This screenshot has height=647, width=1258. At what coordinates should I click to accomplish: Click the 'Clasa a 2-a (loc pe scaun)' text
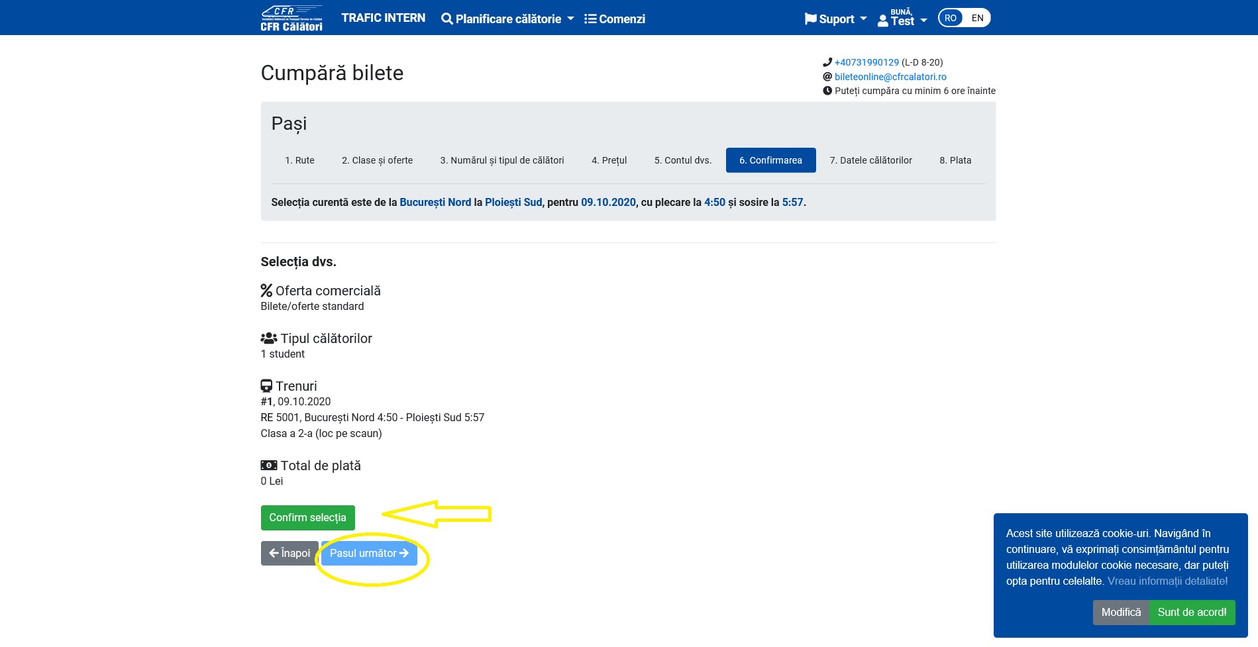tap(321, 434)
